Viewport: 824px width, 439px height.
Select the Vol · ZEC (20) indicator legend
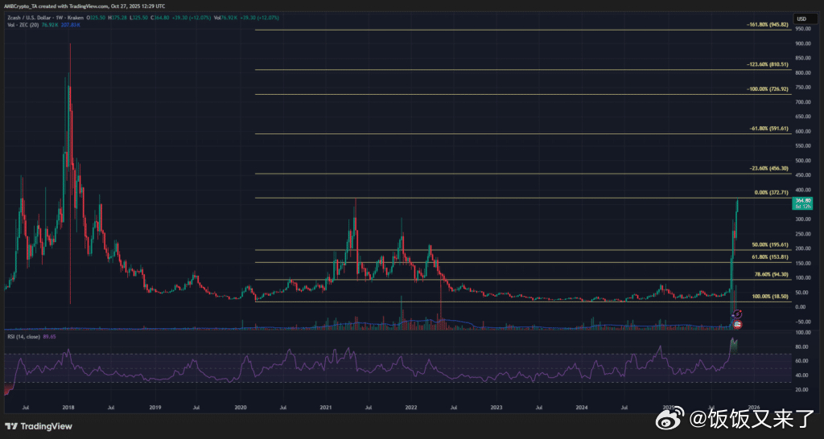pyautogui.click(x=22, y=25)
